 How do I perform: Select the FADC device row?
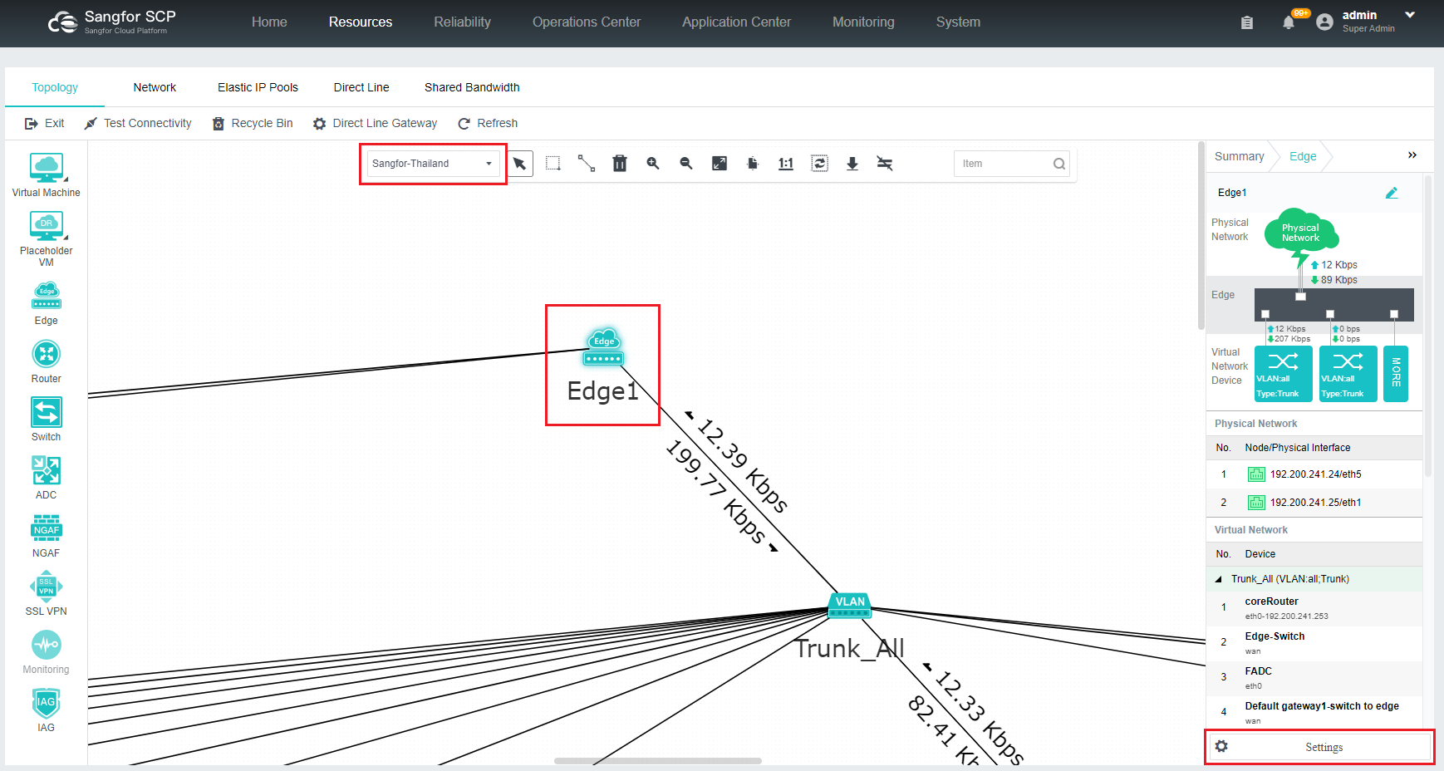click(x=1314, y=678)
